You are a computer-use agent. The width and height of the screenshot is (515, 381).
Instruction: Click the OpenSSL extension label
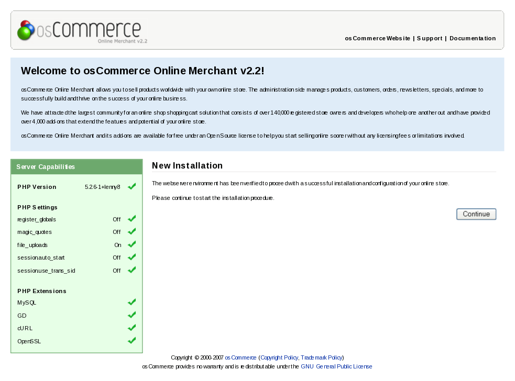(29, 341)
